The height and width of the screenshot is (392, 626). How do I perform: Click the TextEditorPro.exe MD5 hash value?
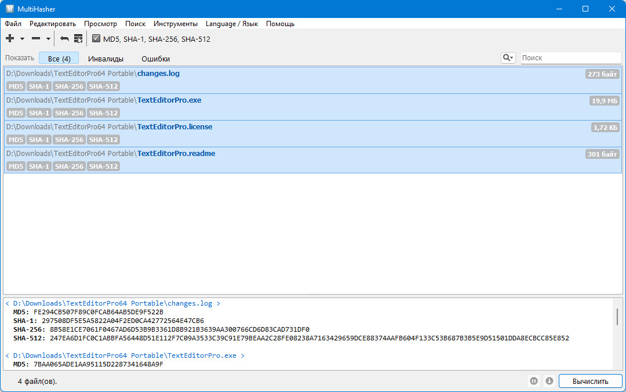pos(98,364)
